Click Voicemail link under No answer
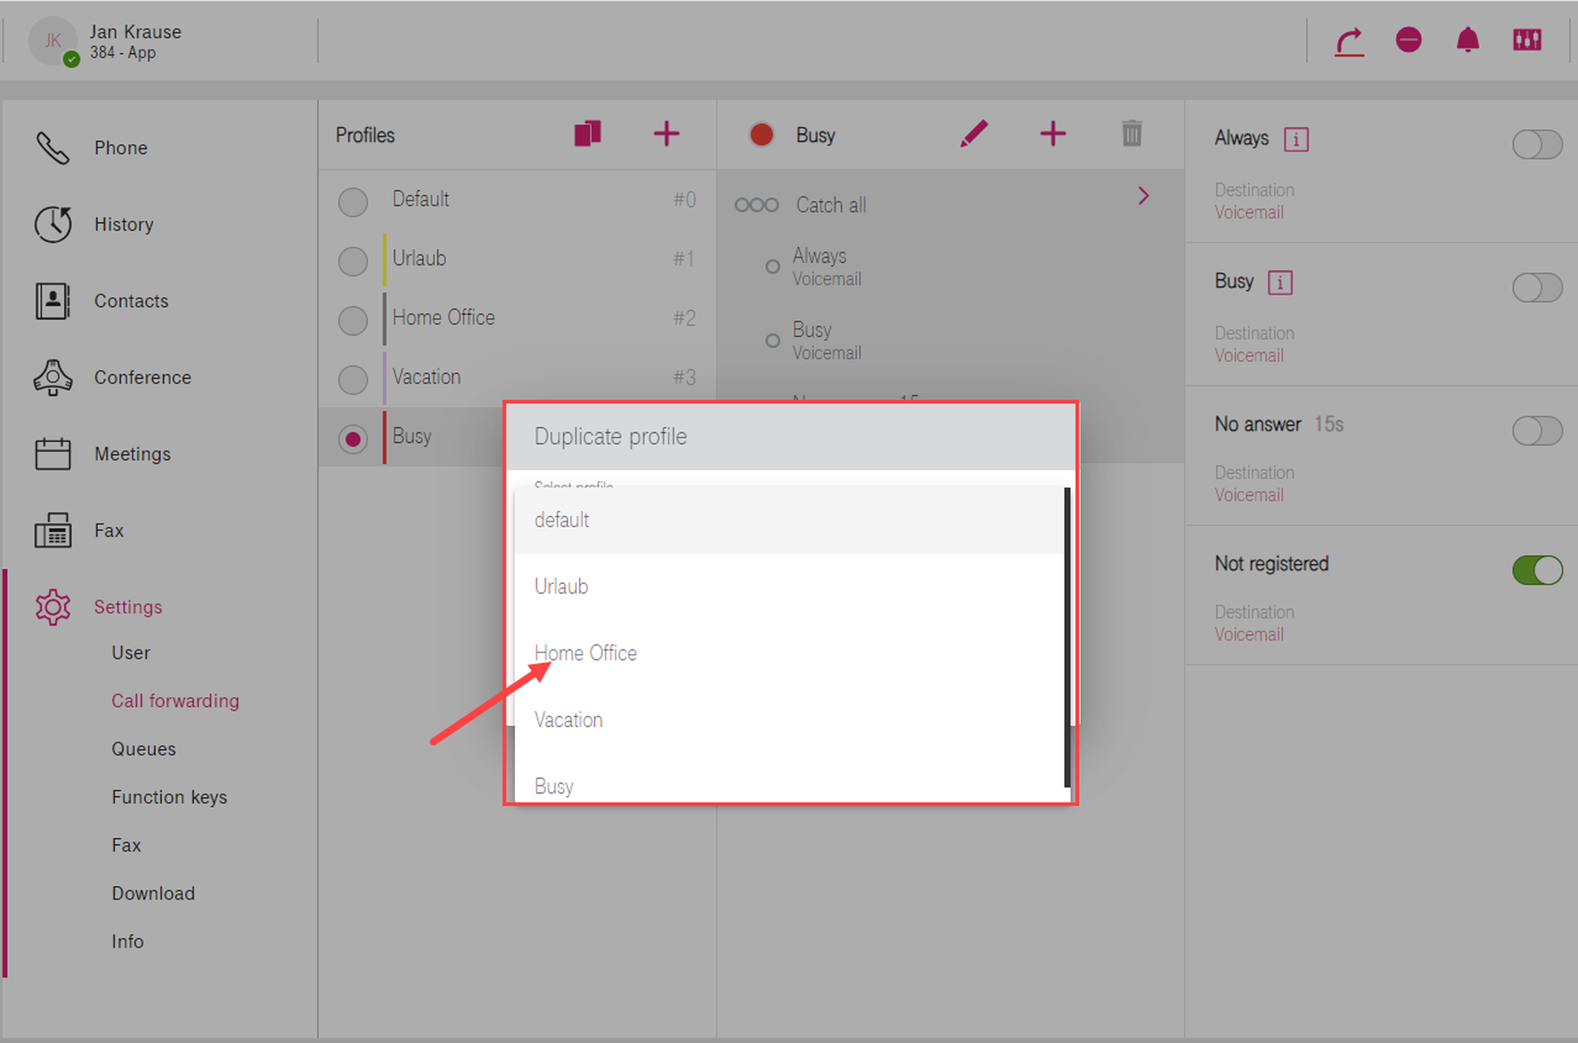This screenshot has width=1578, height=1043. (x=1248, y=495)
